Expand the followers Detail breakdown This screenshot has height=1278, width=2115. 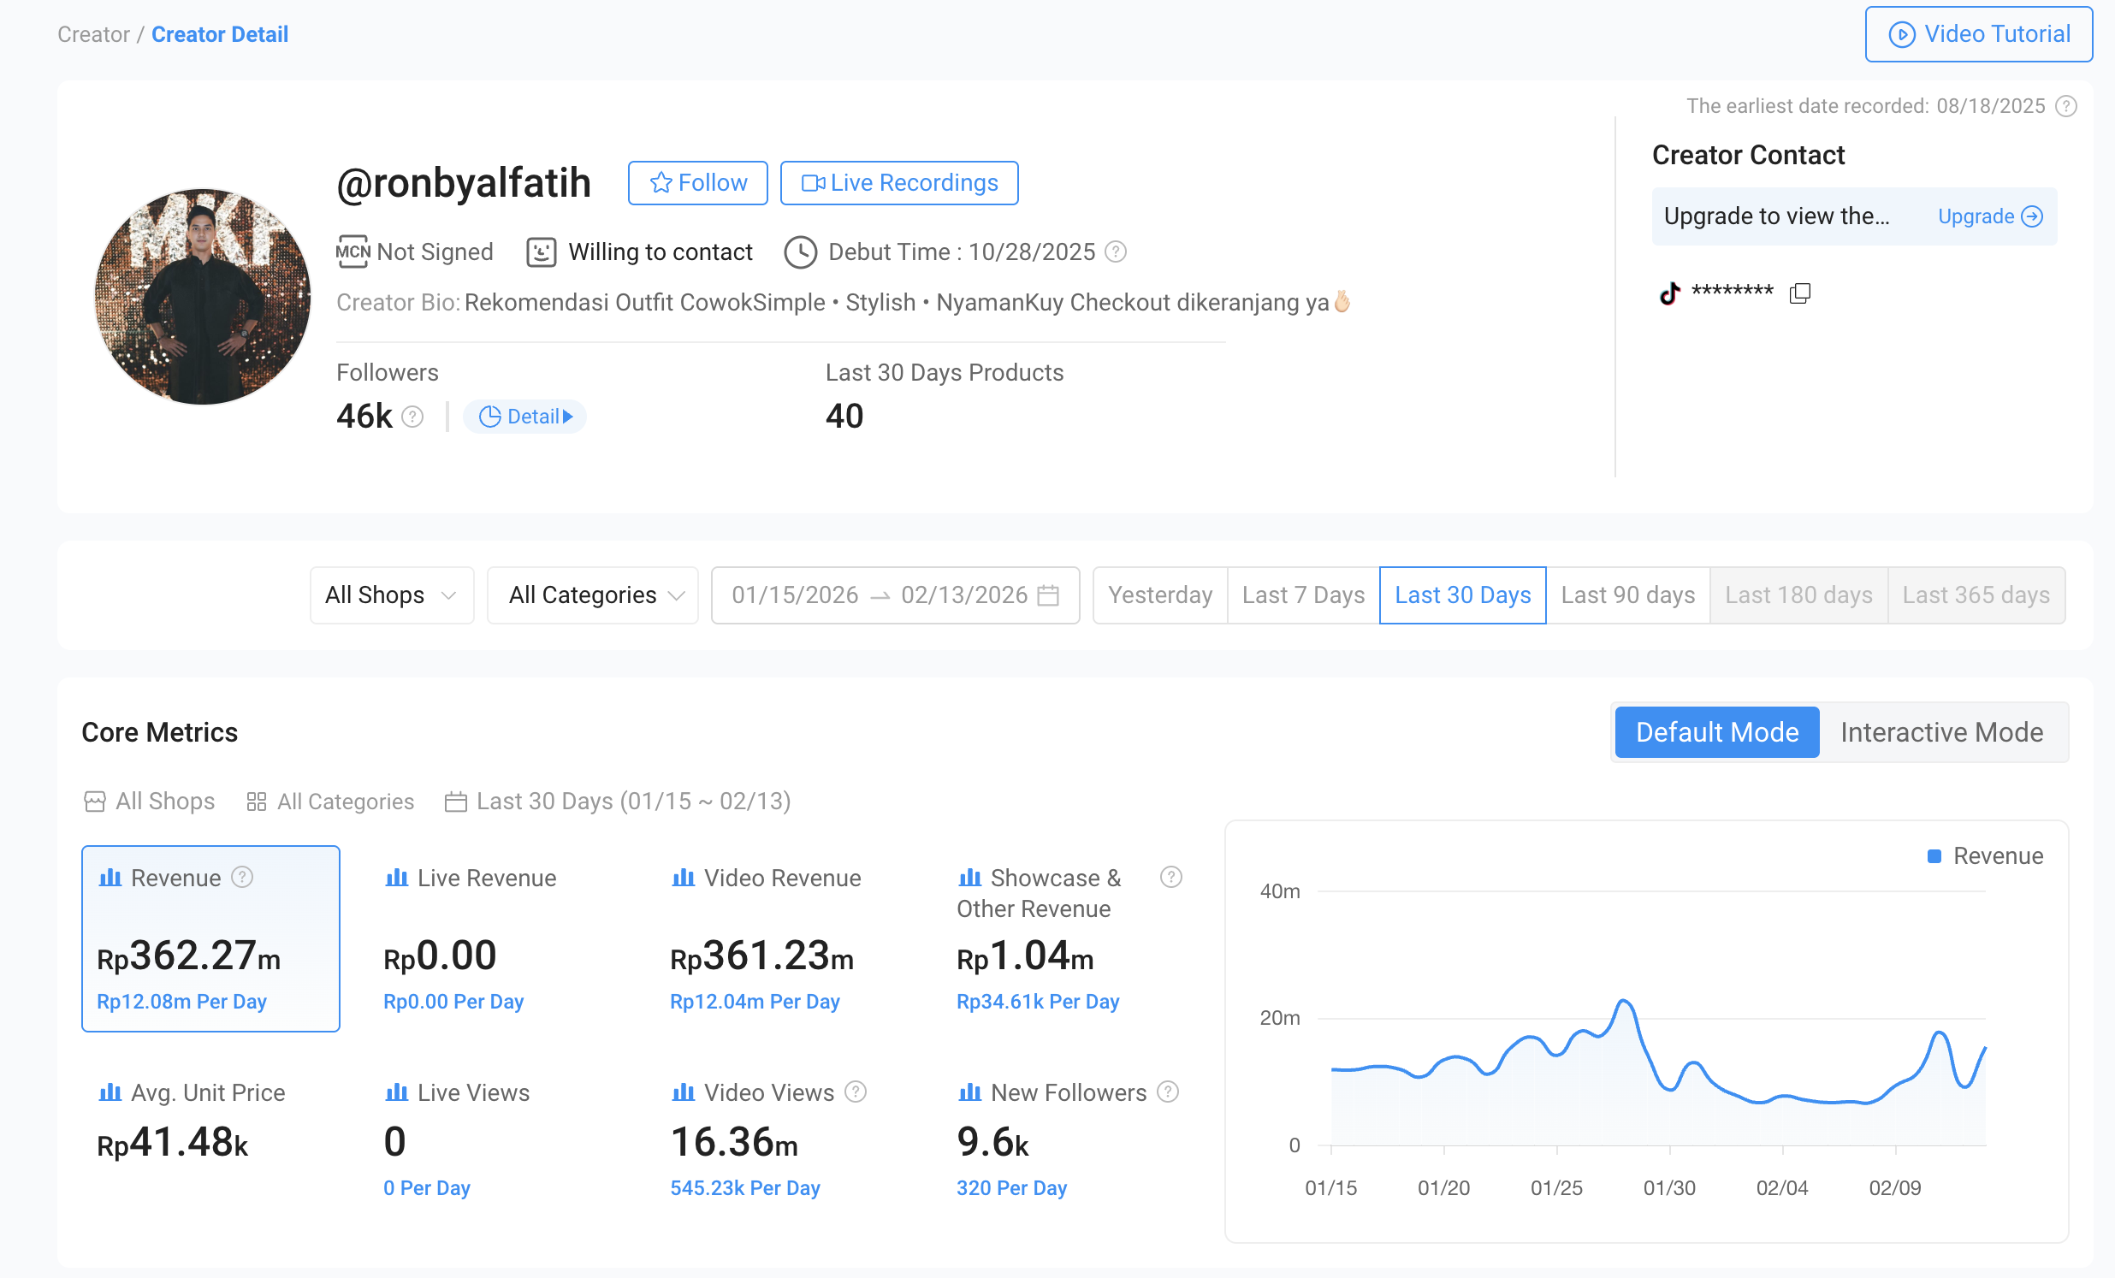coord(525,417)
